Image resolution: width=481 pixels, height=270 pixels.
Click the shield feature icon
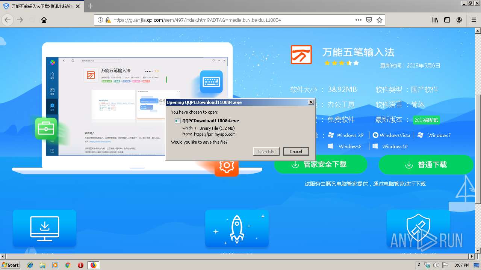point(418,229)
